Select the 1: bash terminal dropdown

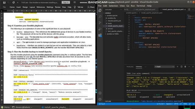click(164, 67)
